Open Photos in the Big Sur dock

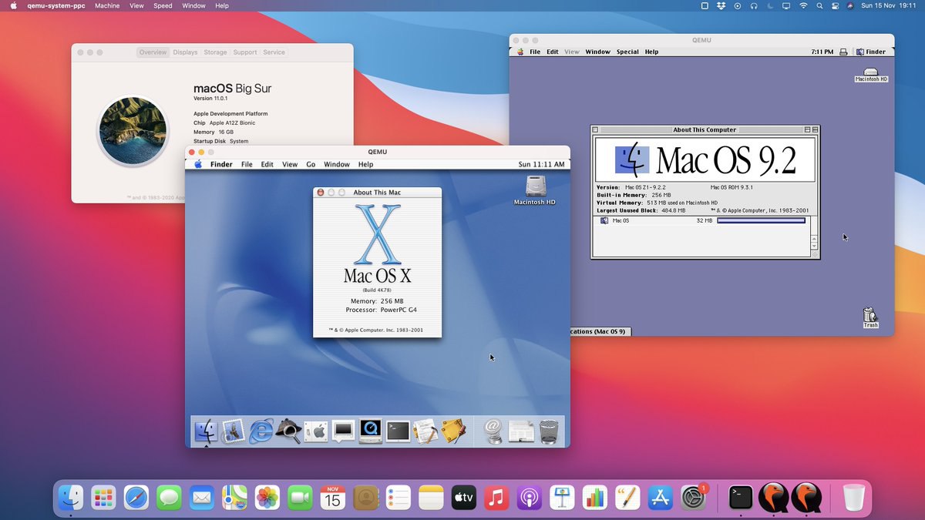coord(267,498)
